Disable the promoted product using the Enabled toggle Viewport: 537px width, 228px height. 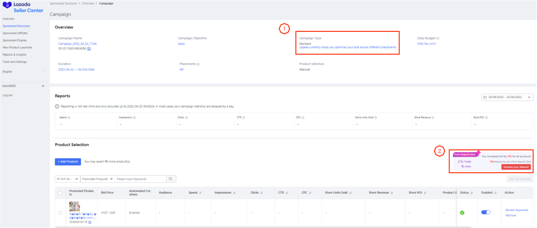pos(485,213)
